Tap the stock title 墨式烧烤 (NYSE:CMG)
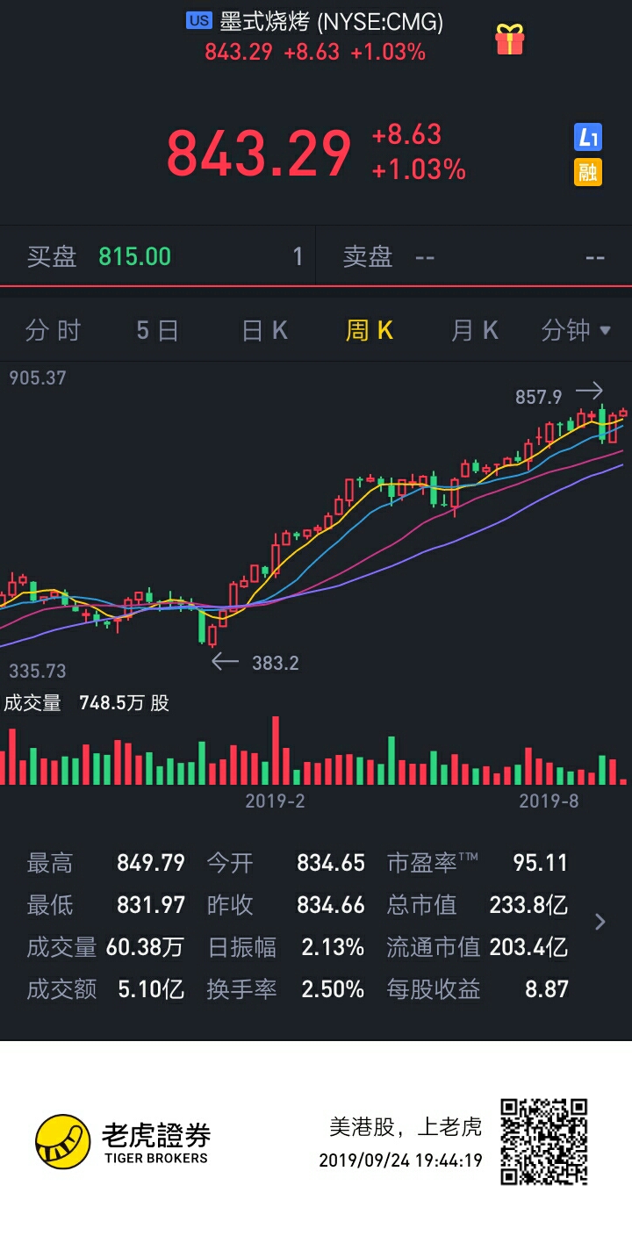 click(x=331, y=21)
